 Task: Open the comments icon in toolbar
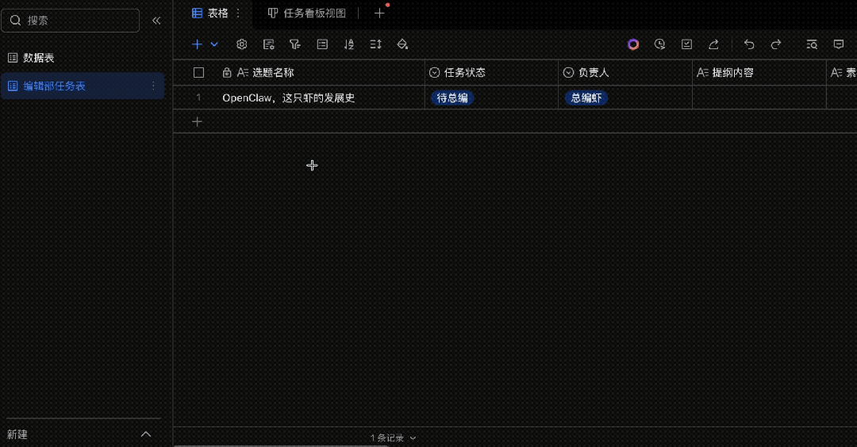[839, 44]
